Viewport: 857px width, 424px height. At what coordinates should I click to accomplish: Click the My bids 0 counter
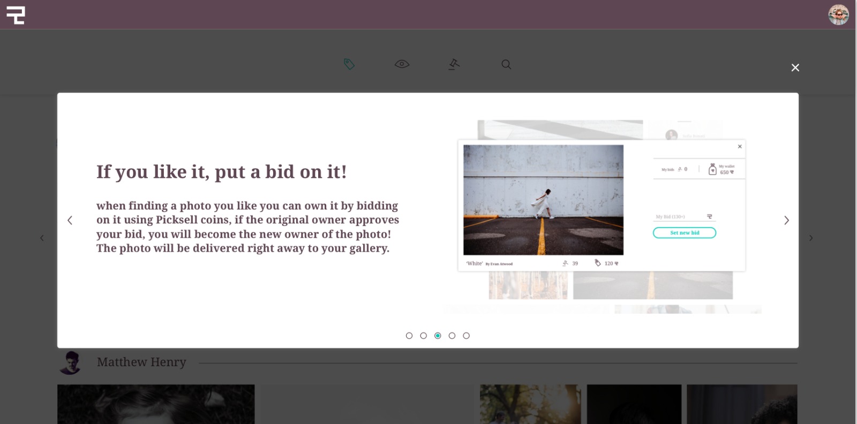coord(674,169)
